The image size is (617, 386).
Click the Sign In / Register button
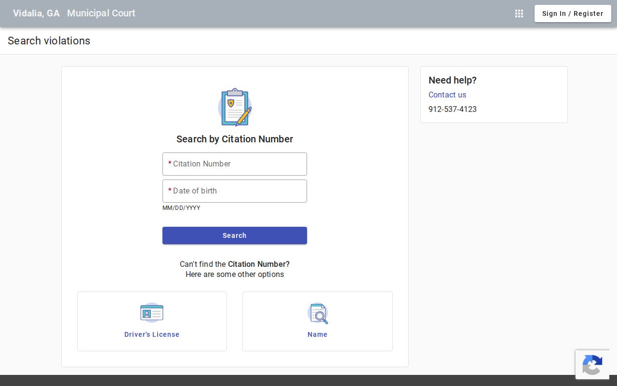coord(573,14)
